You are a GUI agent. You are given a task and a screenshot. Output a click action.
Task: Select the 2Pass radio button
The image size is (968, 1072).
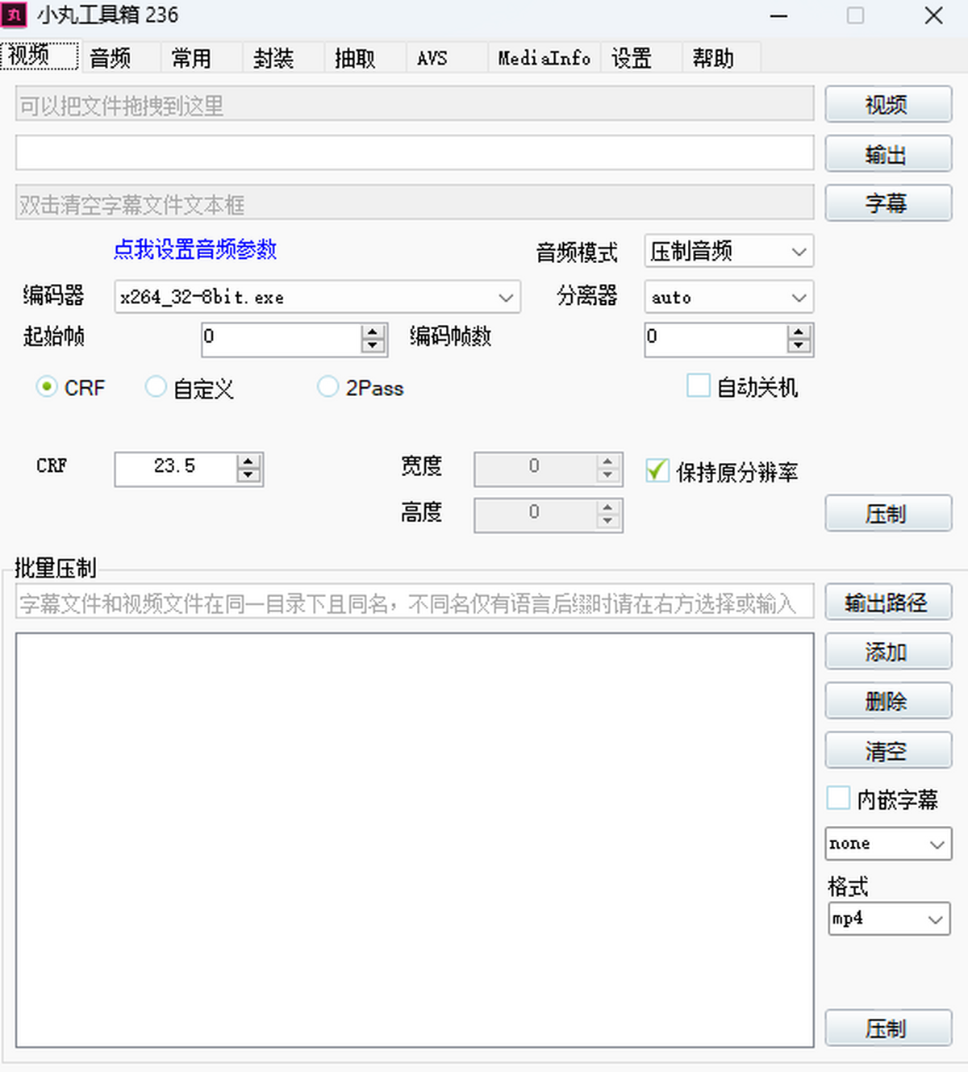[x=328, y=387]
